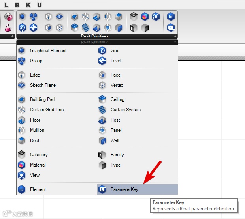Select the Level list entry

coord(138,61)
